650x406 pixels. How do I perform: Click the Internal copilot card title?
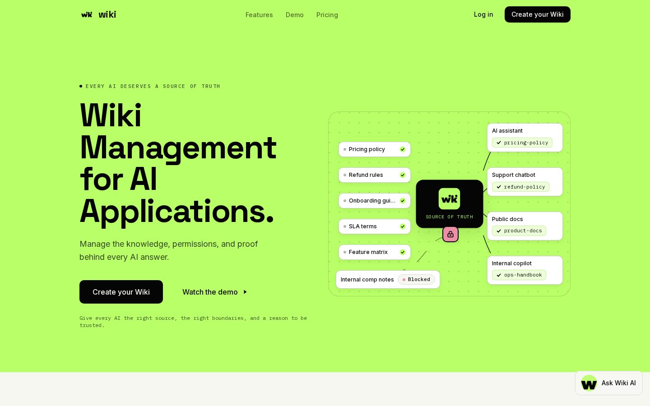512,263
